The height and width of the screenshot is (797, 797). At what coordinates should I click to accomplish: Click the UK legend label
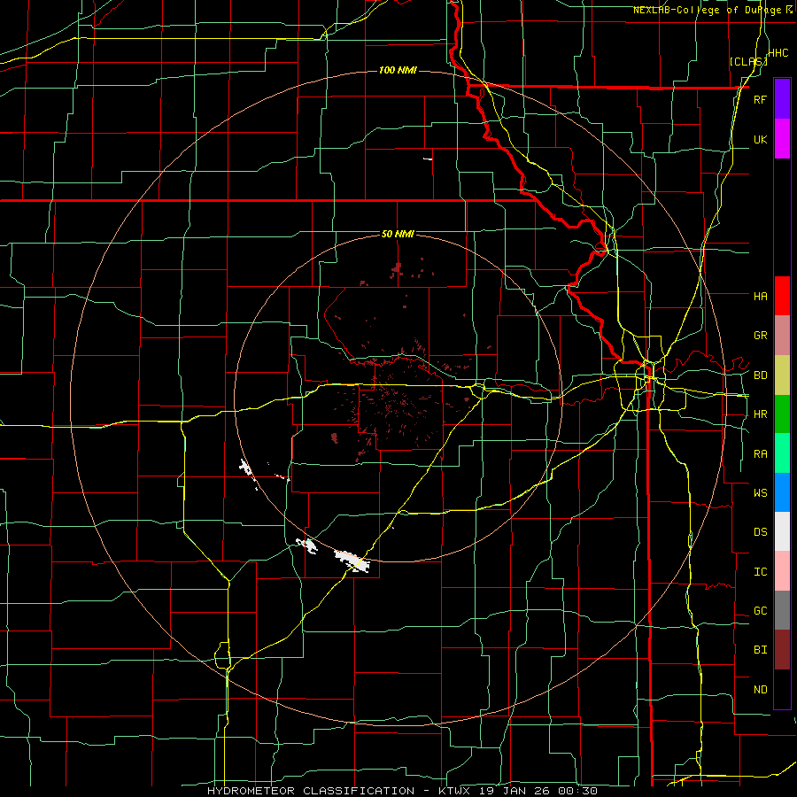point(760,139)
